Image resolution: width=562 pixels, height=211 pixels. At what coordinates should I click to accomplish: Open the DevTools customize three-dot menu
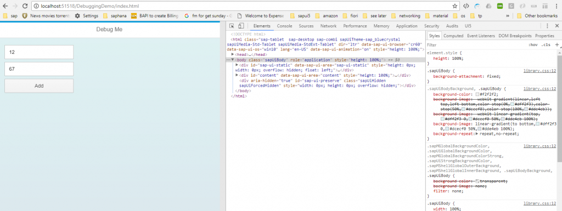tap(547, 26)
